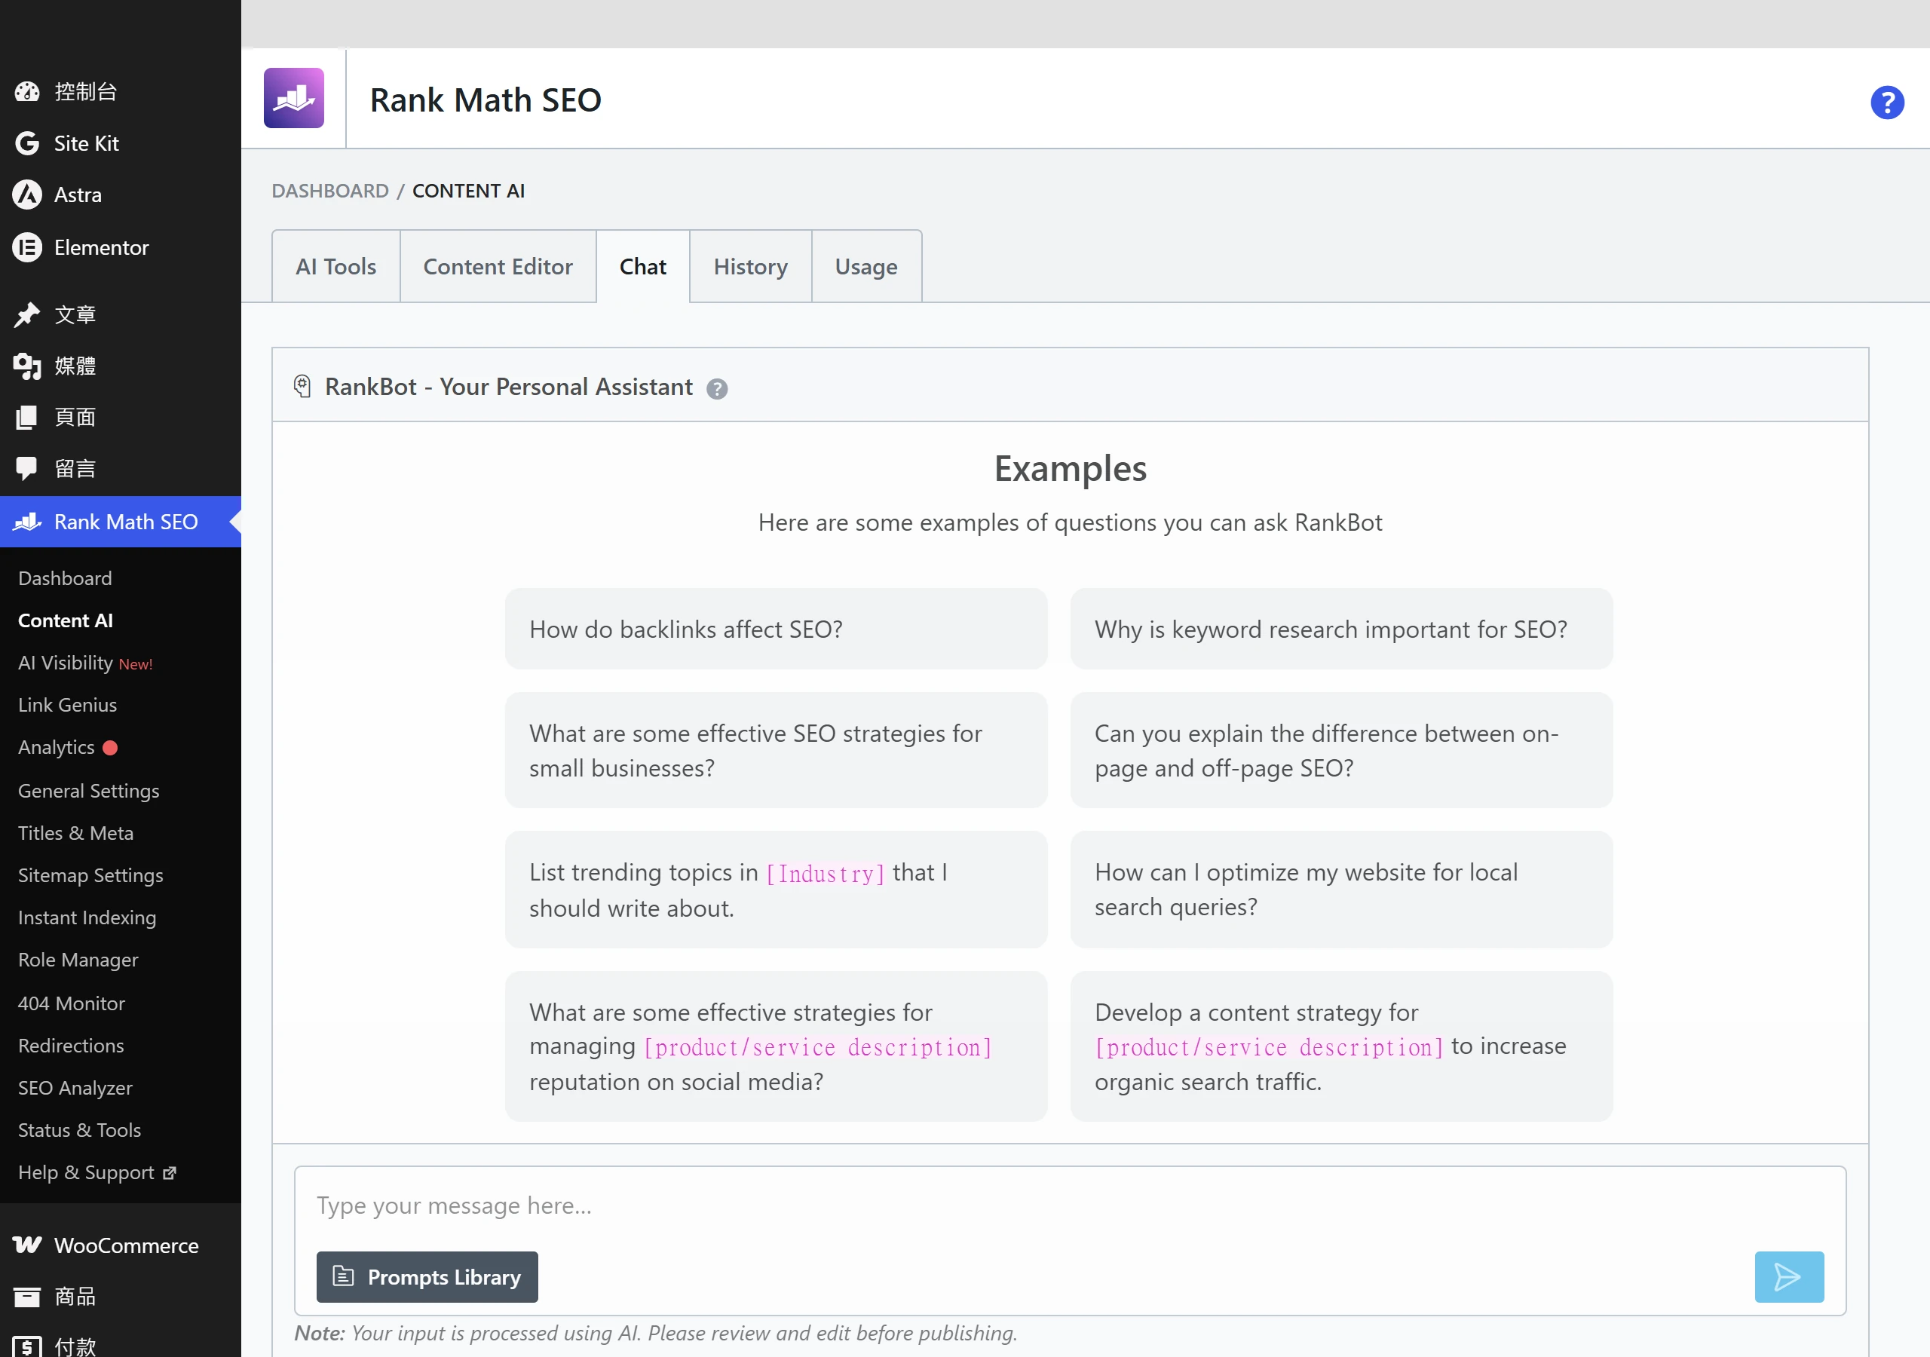Click the payment icon beside 付款

27,1347
